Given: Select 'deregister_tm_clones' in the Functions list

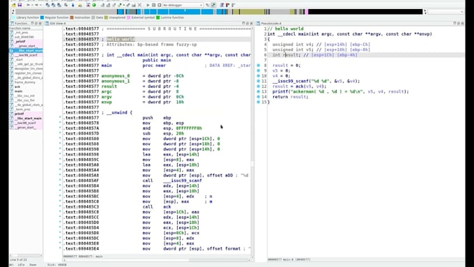Looking at the screenshot, I should click(x=29, y=68).
